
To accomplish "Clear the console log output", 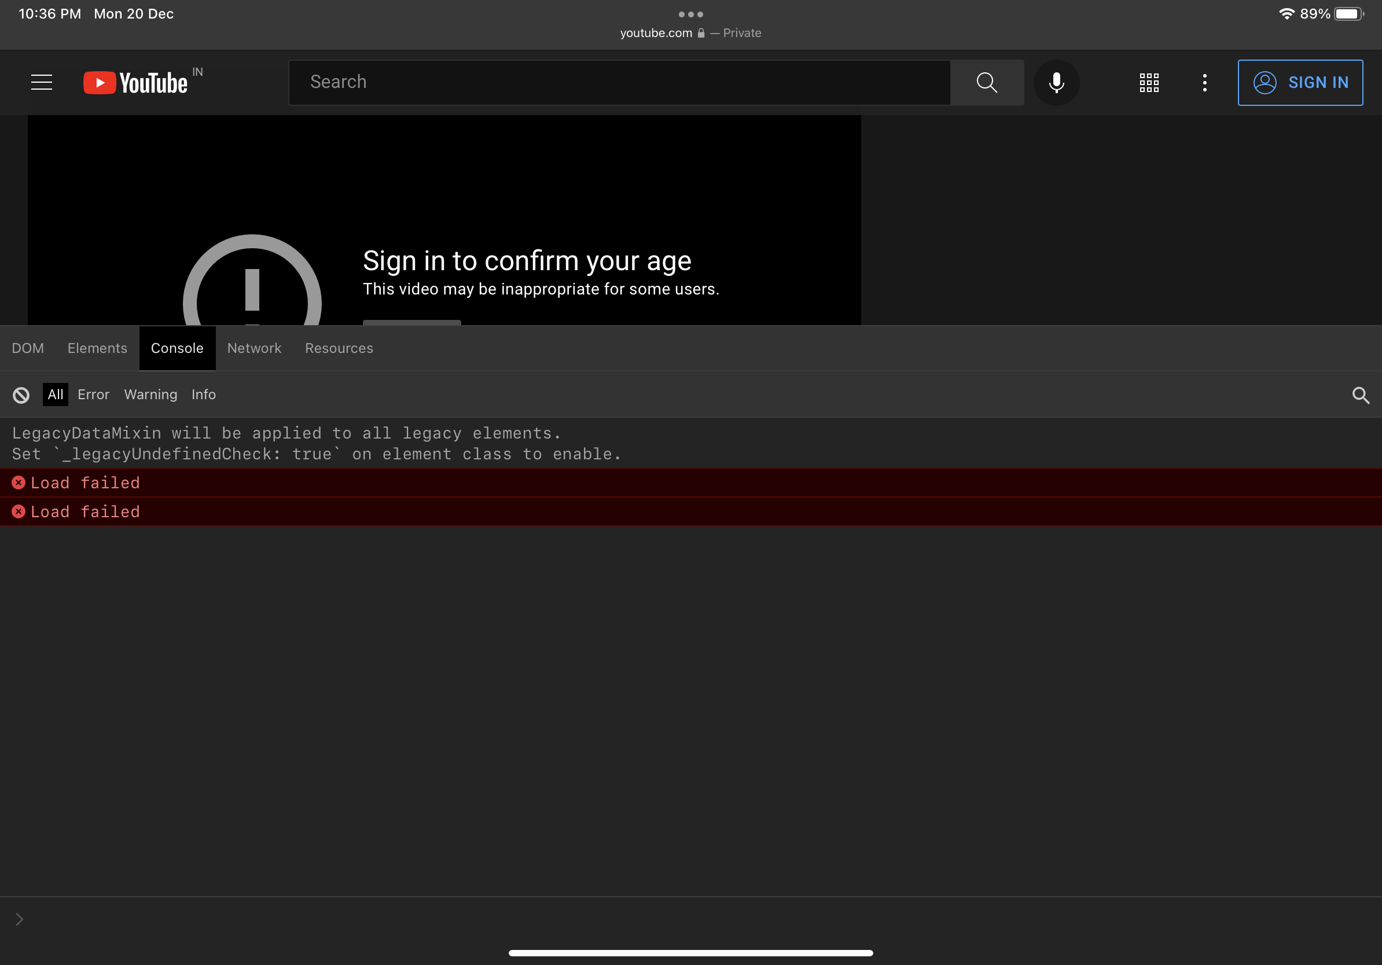I will click(21, 395).
